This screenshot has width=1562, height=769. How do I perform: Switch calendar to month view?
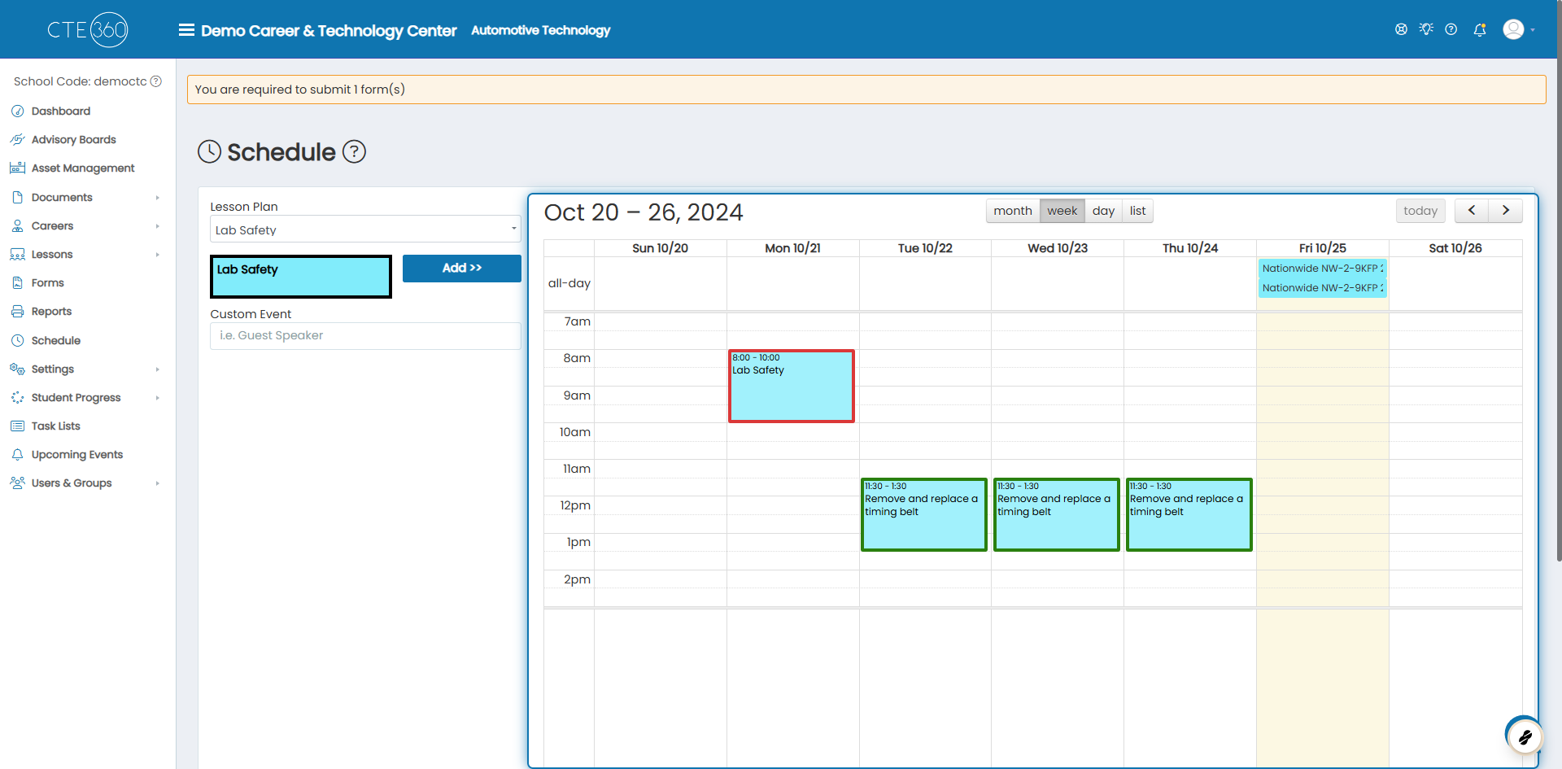point(1013,211)
